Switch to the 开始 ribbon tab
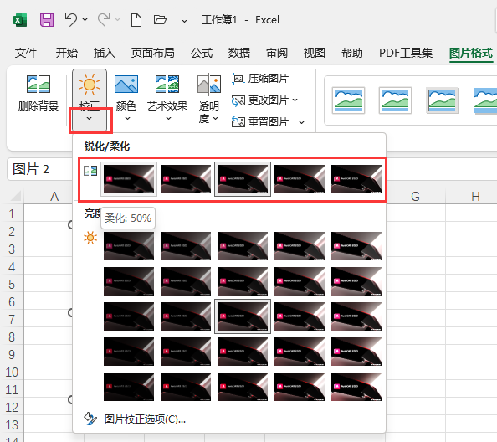Image resolution: width=497 pixels, height=442 pixels. (x=67, y=53)
